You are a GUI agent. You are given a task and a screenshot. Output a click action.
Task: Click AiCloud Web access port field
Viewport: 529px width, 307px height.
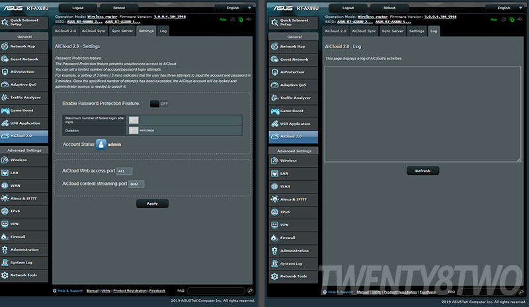point(124,171)
